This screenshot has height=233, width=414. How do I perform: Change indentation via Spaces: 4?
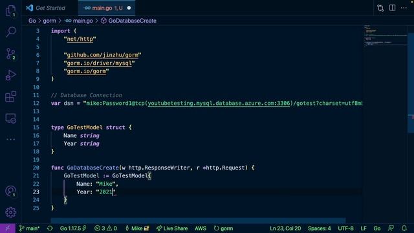tap(319, 228)
